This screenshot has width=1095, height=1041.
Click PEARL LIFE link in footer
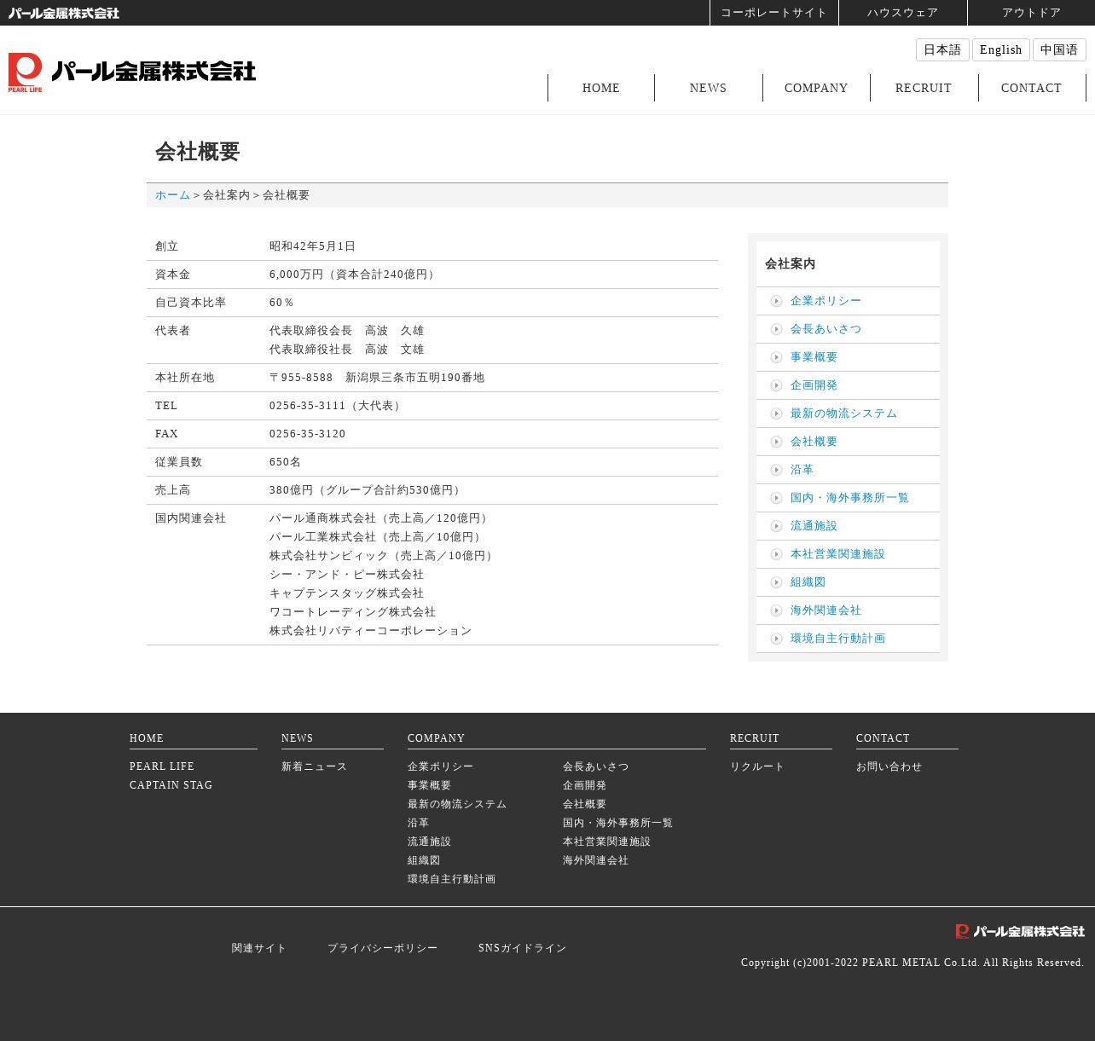(x=162, y=766)
